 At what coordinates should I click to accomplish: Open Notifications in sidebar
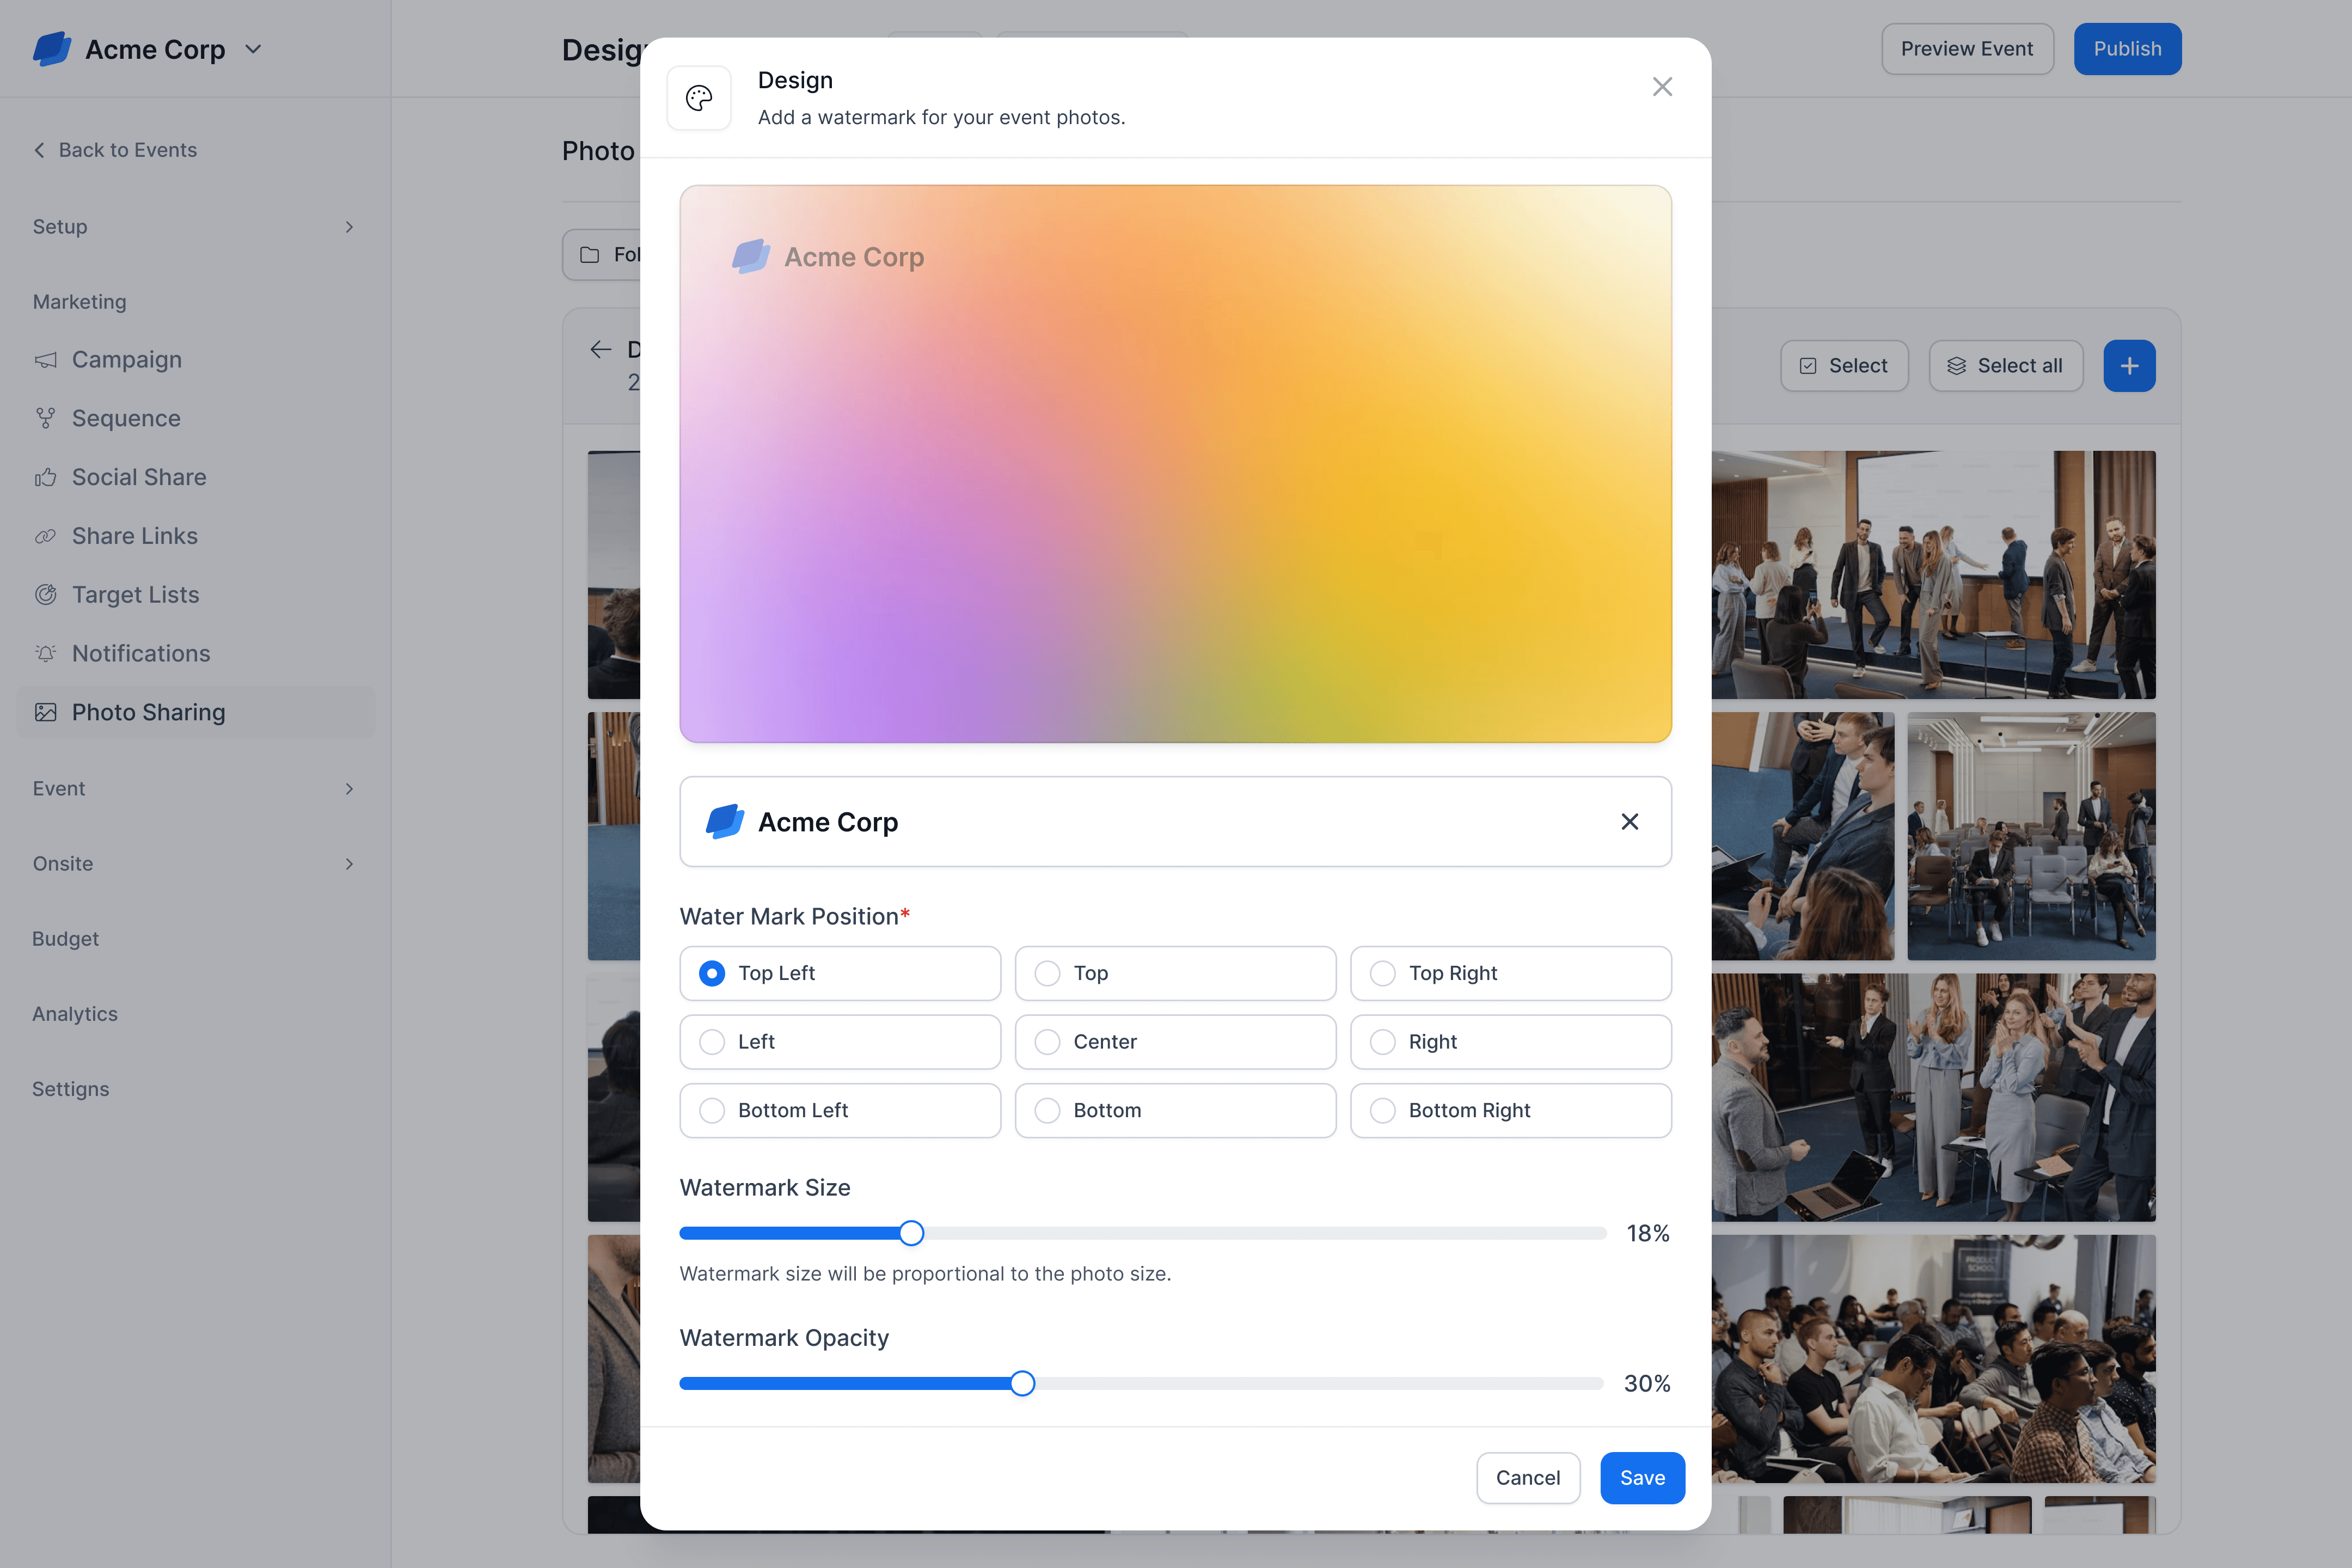click(x=195, y=654)
